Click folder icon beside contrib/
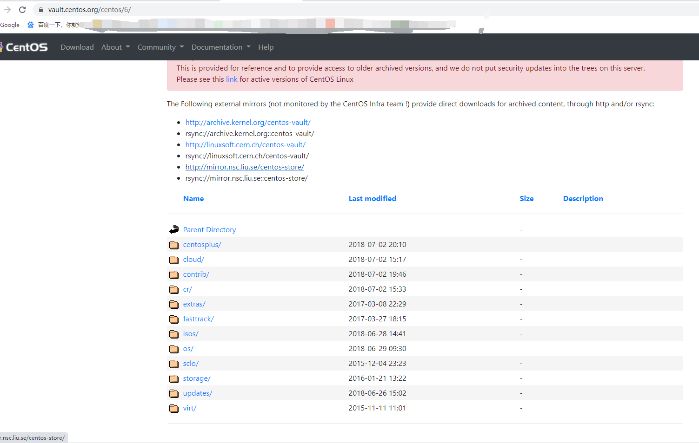The image size is (699, 443). 174,274
